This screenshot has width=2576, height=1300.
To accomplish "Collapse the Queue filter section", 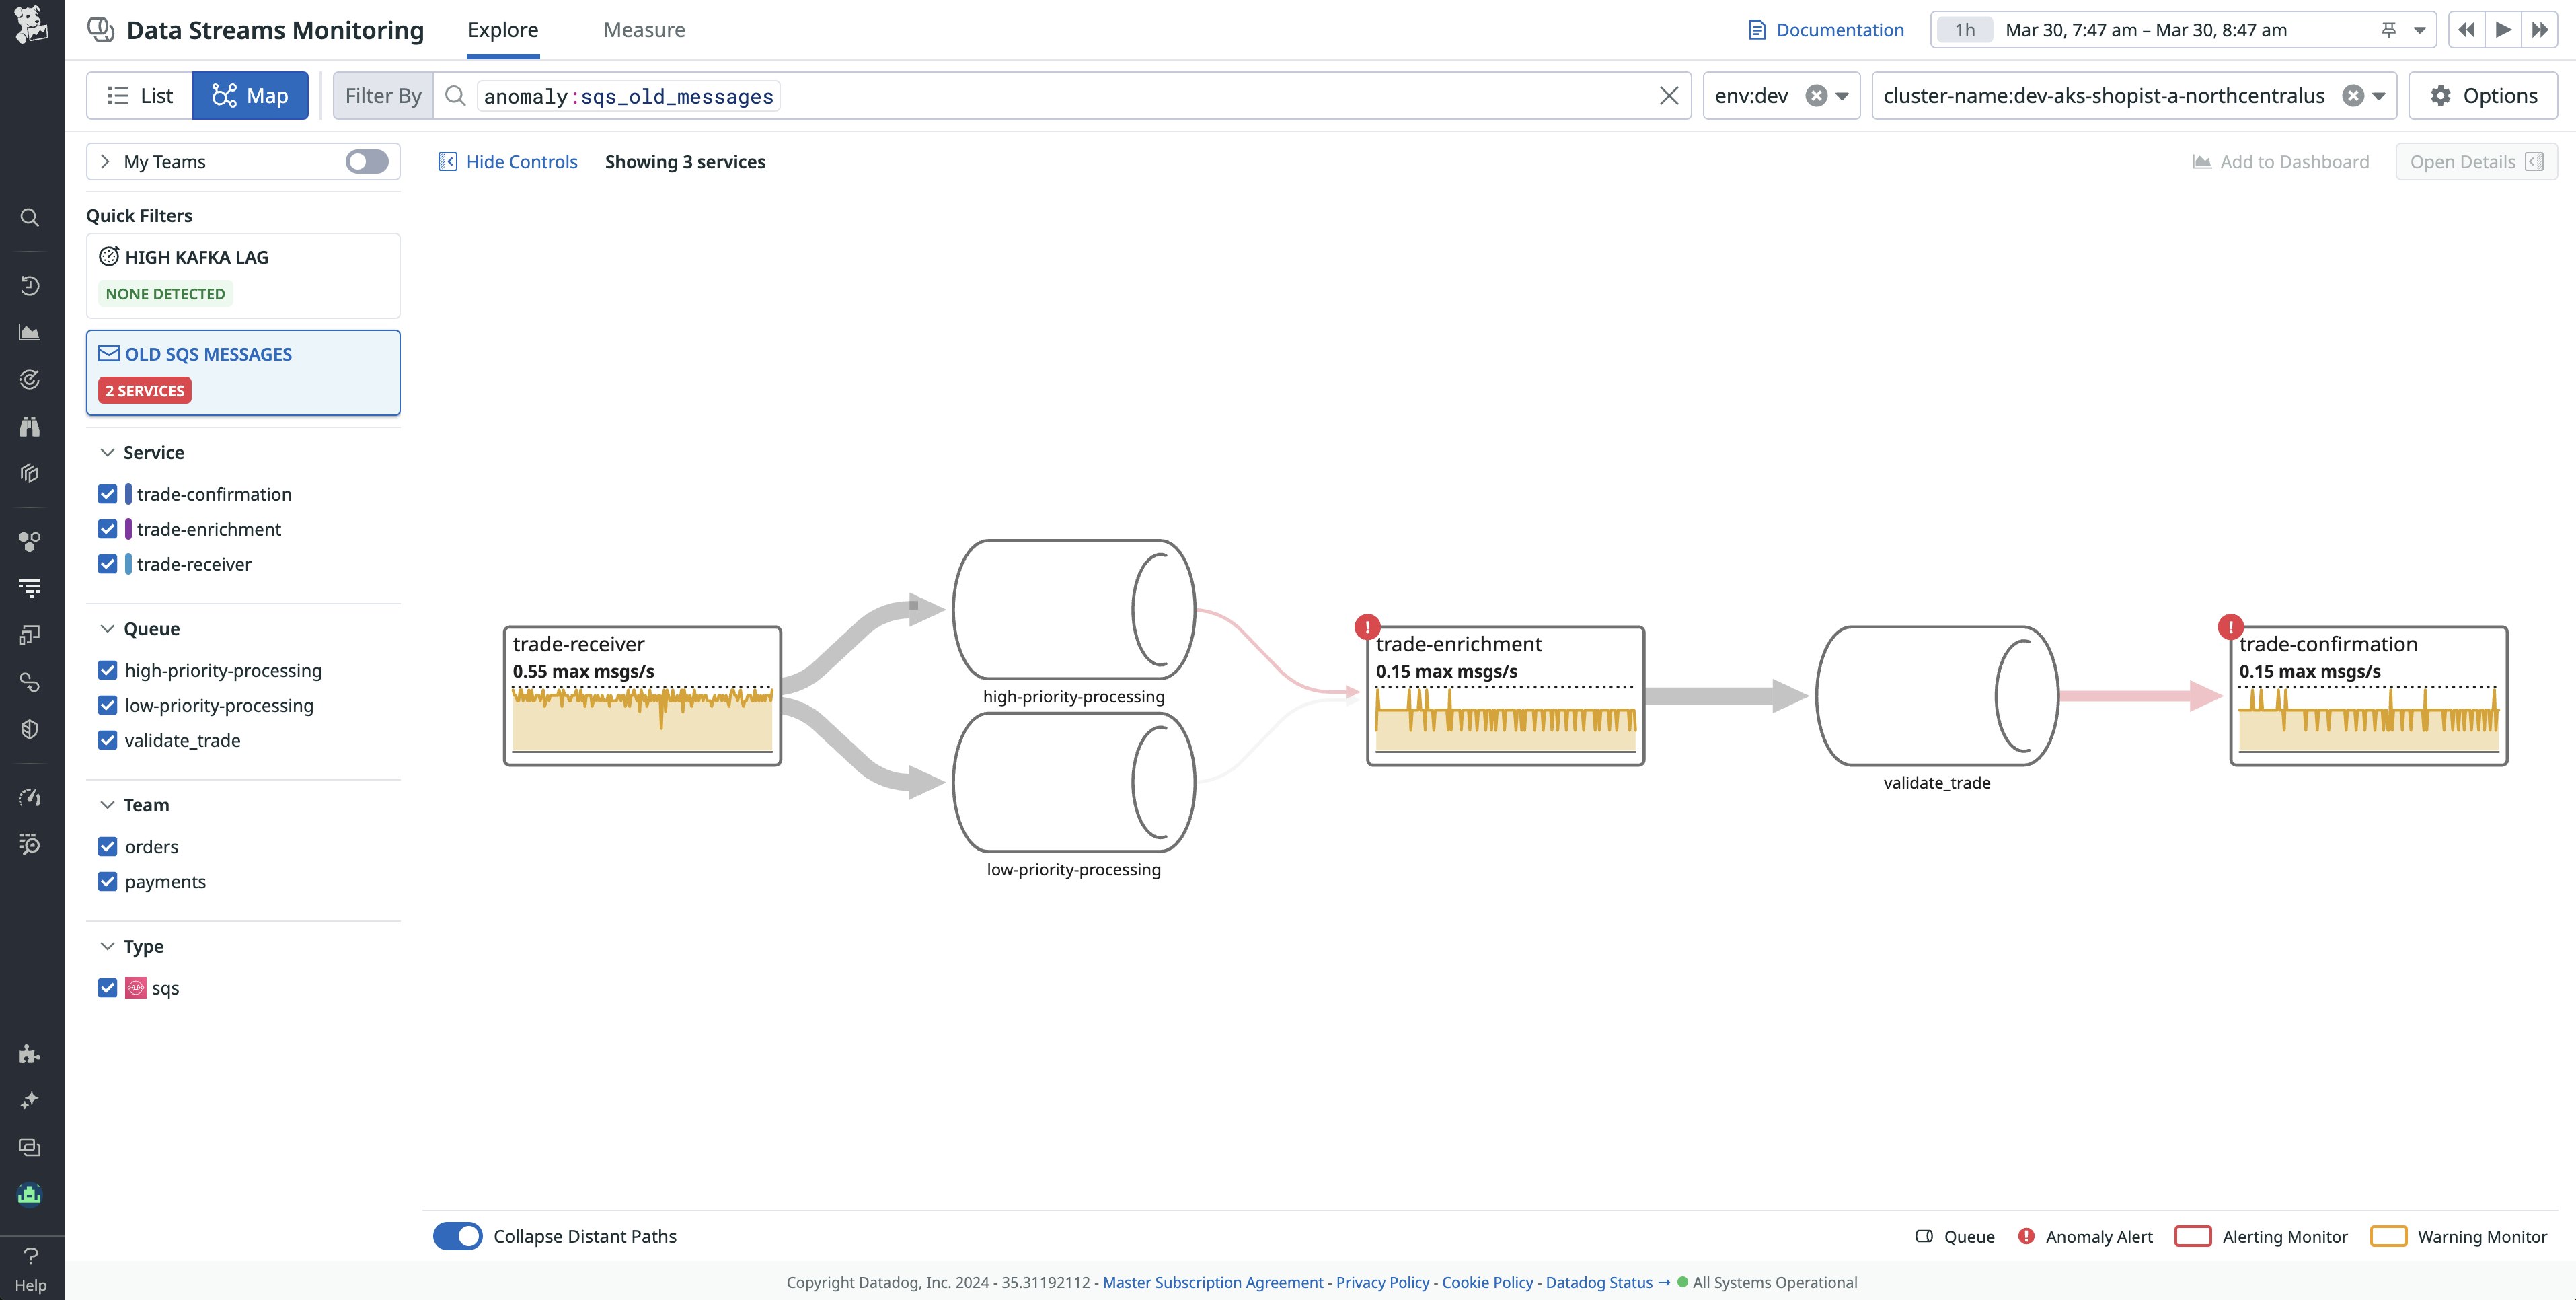I will point(107,628).
